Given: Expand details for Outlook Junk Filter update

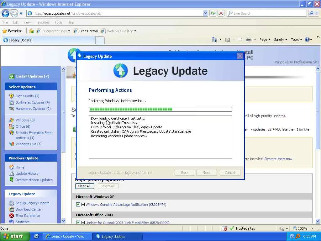Looking at the screenshot, I should pyautogui.click(x=83, y=222).
